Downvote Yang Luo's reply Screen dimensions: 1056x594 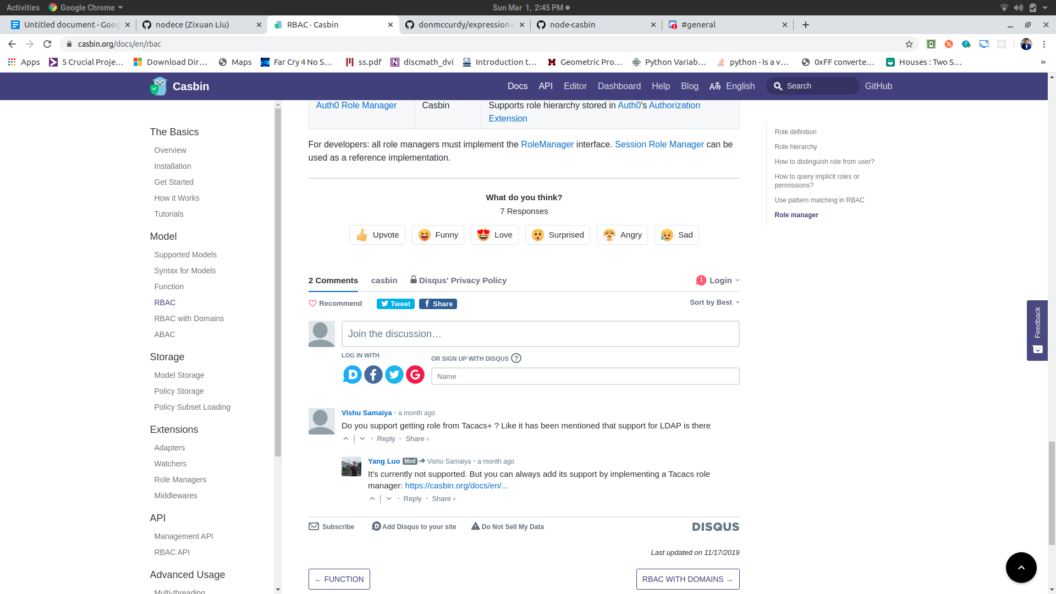click(389, 498)
